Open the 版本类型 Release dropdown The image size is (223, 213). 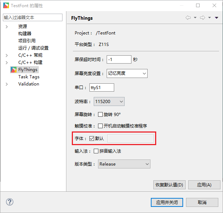[x=124, y=164]
